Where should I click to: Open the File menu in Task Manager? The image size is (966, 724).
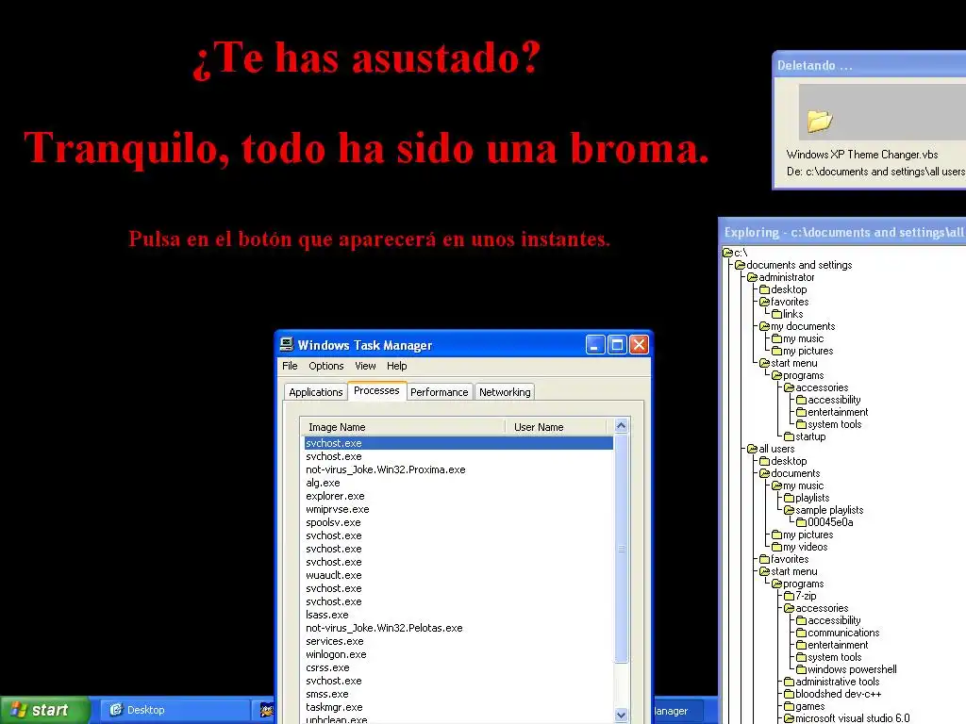tap(290, 366)
